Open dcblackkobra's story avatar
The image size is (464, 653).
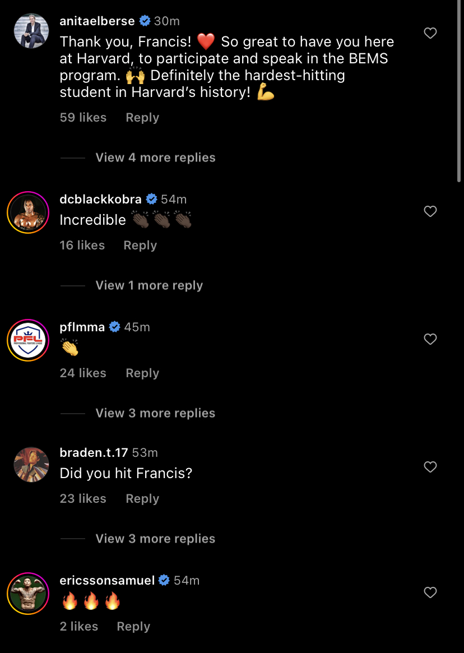tap(28, 212)
